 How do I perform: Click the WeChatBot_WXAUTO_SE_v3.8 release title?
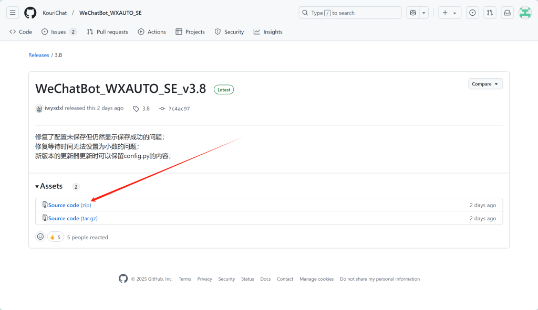click(120, 89)
